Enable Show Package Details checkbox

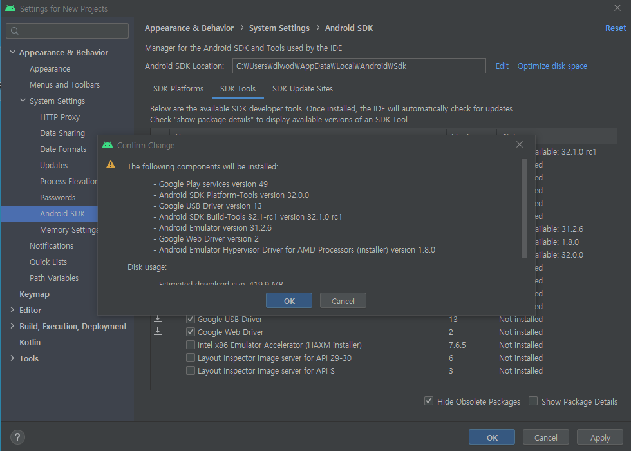(x=533, y=401)
